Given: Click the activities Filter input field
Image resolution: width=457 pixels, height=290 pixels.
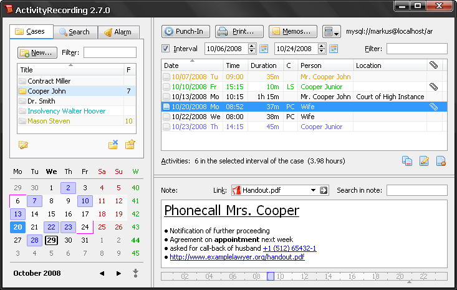Looking at the screenshot, I should (416, 49).
